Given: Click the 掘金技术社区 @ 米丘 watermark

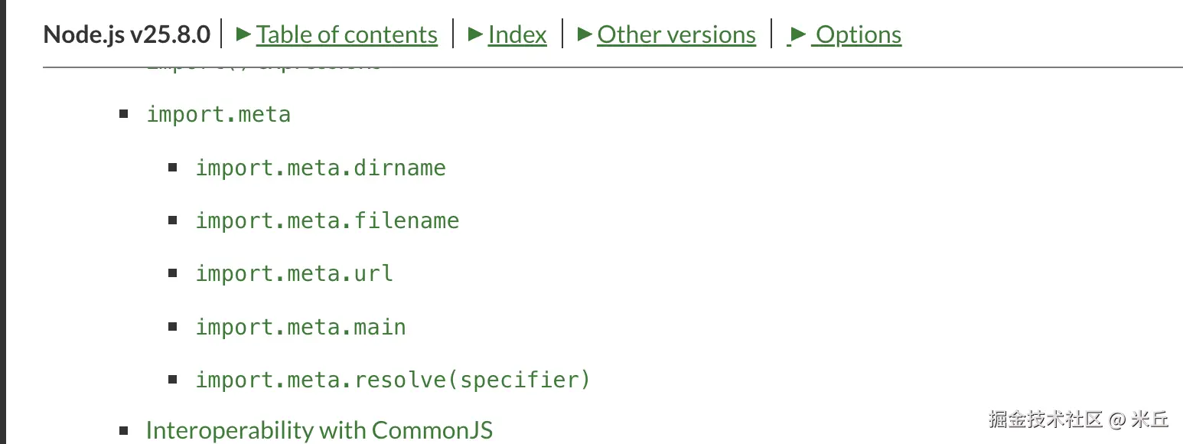Looking at the screenshot, I should (1078, 419).
